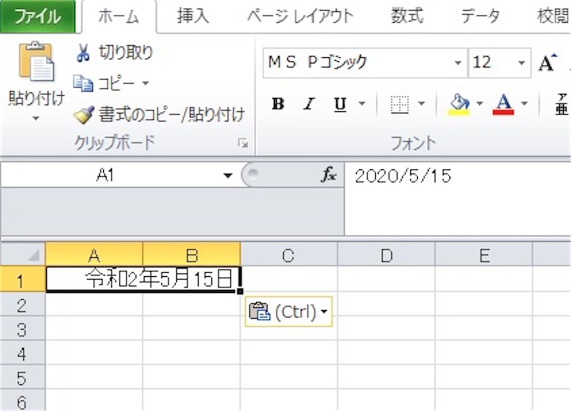Open the font color dropdown arrow
The width and height of the screenshot is (571, 411).
coord(524,104)
